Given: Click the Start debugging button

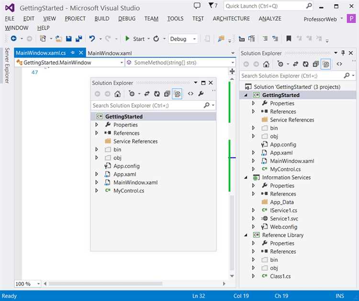Looking at the screenshot, I should click(135, 39).
